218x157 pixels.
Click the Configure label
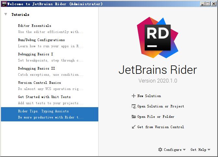pyautogui.click(x=173, y=150)
